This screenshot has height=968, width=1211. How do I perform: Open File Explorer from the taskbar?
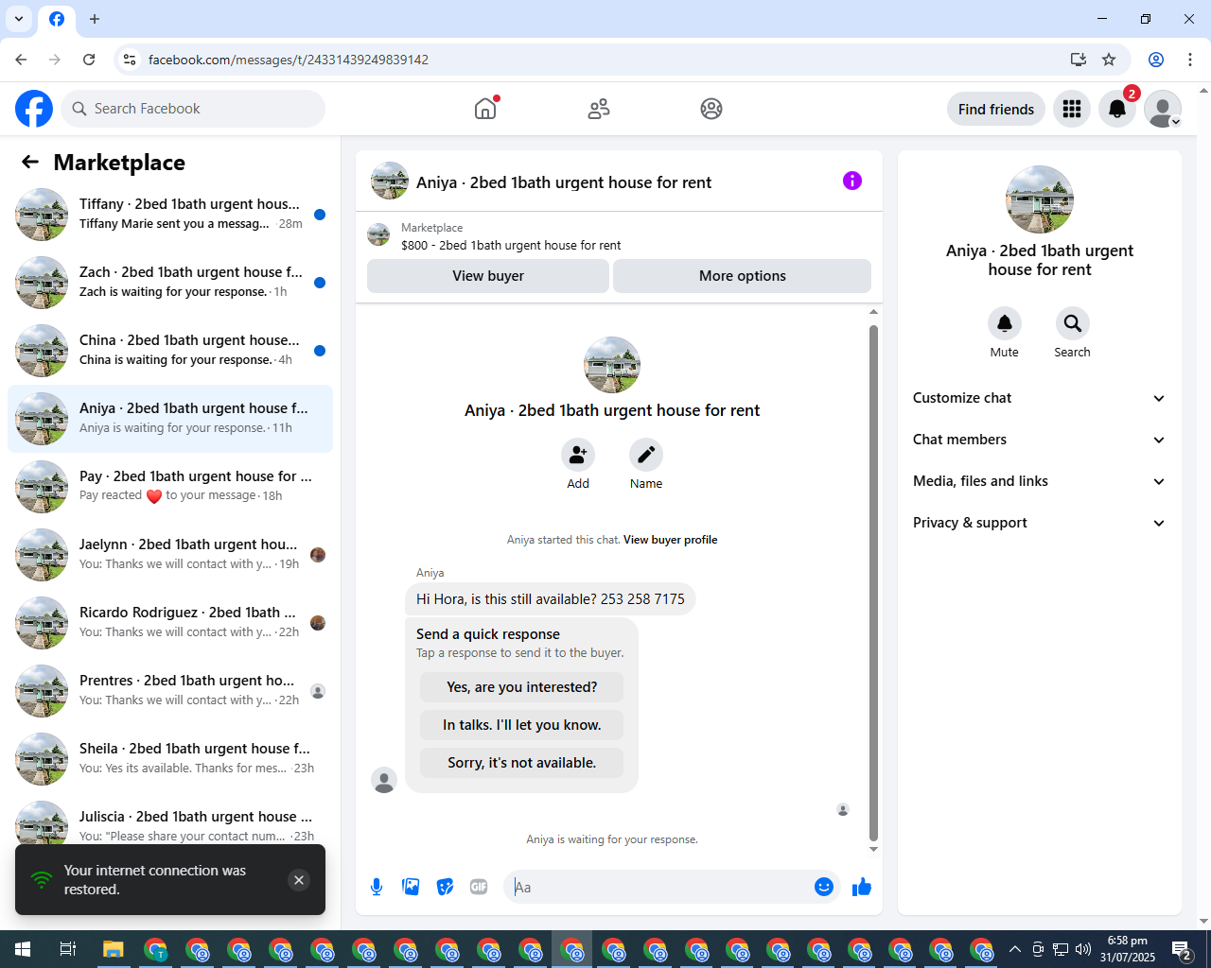click(114, 949)
